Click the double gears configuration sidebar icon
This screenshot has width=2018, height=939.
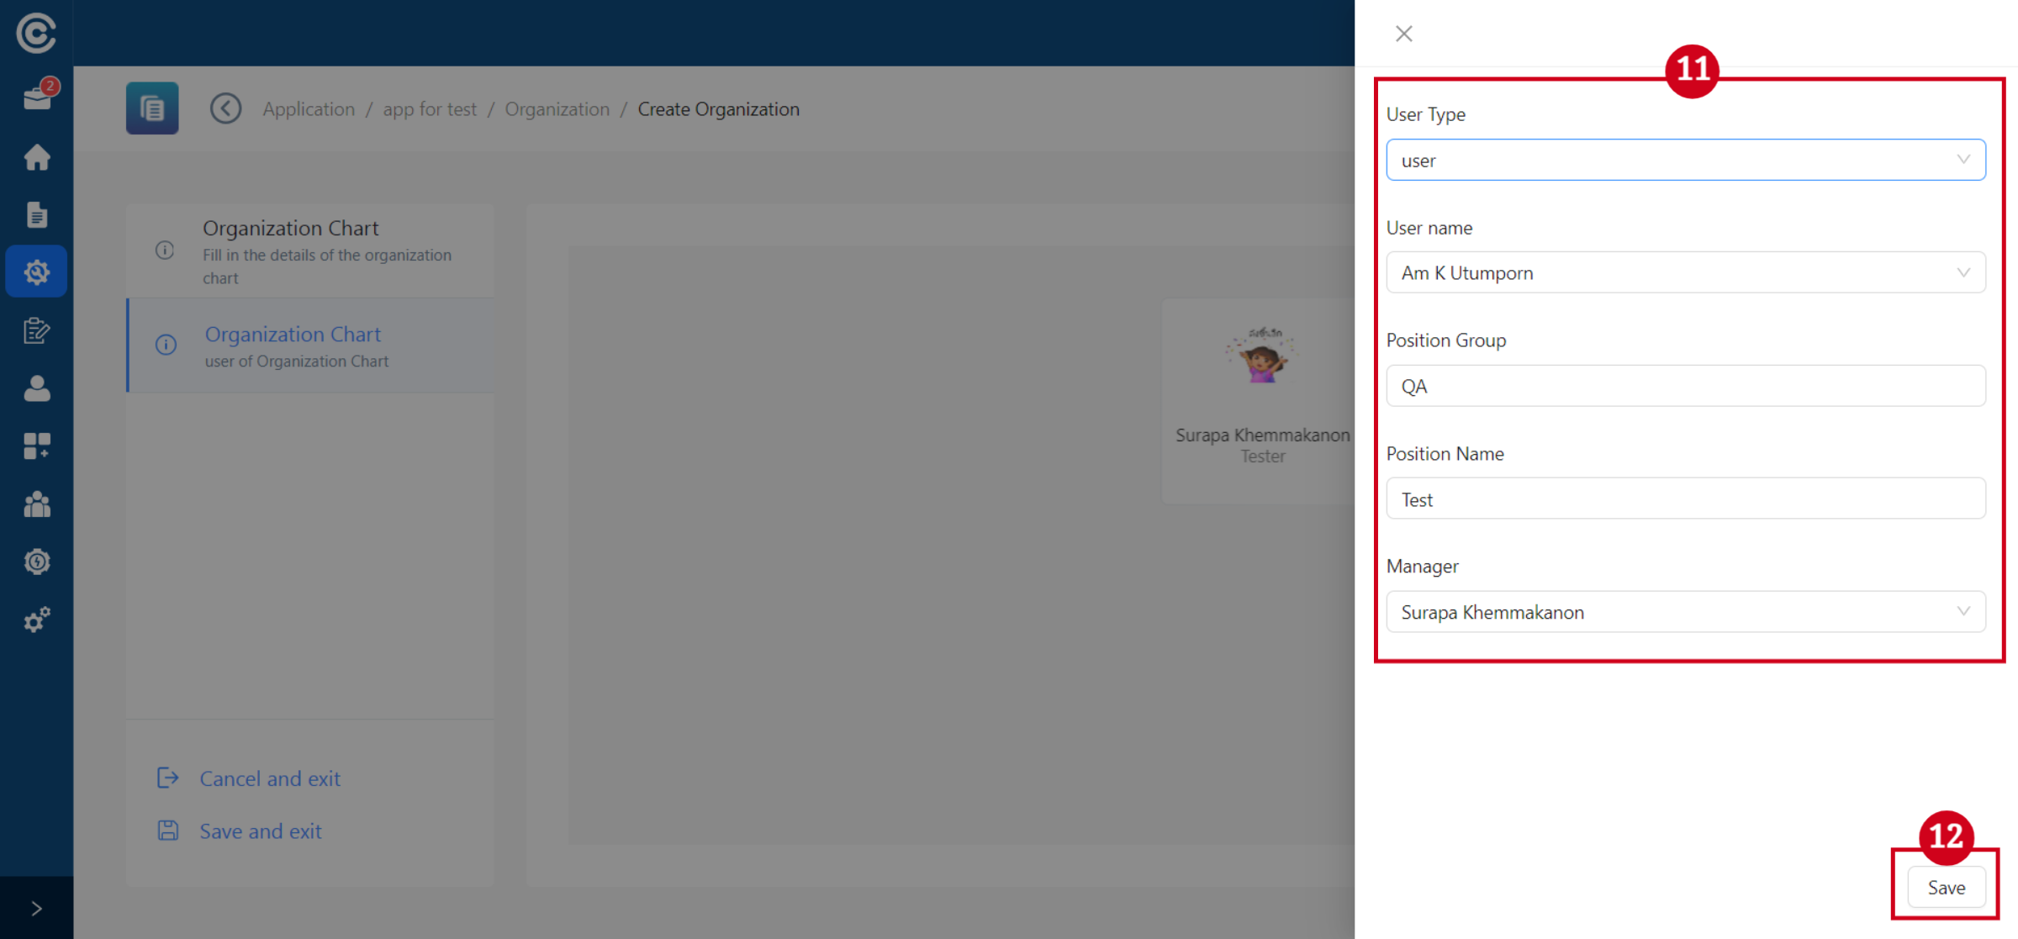(x=37, y=620)
